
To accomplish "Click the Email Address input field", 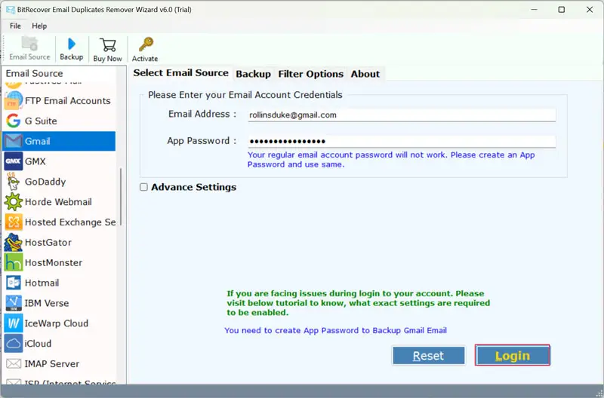I will (402, 115).
